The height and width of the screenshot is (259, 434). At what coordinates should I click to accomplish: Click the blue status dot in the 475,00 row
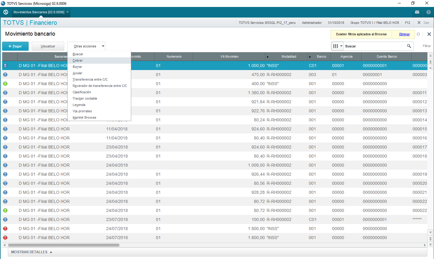point(5,75)
